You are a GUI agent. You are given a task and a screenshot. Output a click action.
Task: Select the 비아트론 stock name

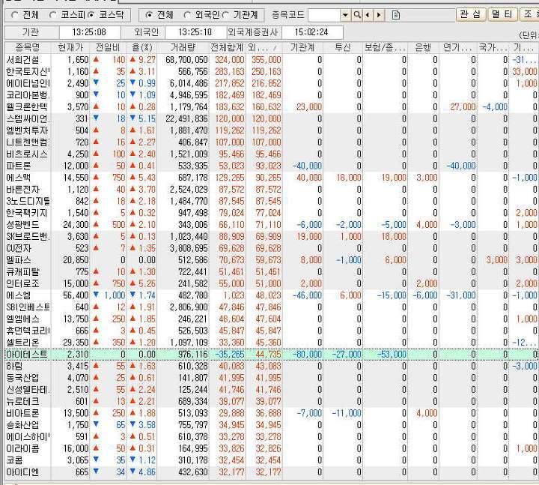[22, 413]
